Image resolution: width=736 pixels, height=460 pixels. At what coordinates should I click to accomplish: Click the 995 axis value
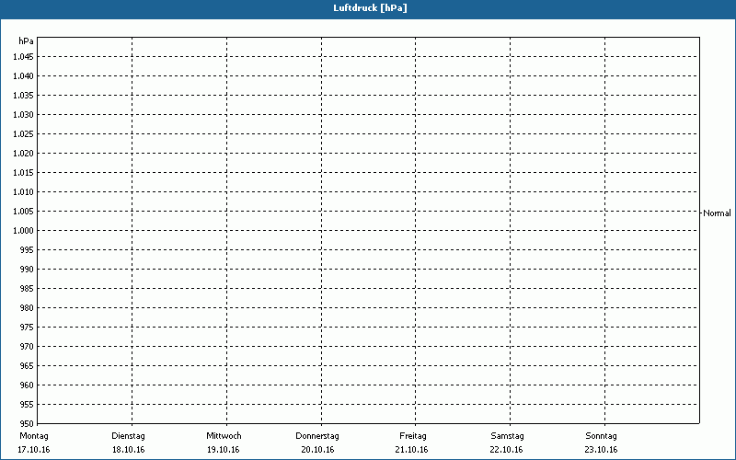pyautogui.click(x=27, y=249)
